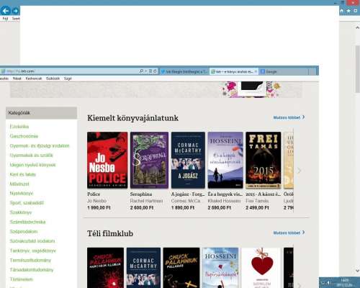
Task: Click the 2 499,00 Ft price text
Action: (257, 207)
